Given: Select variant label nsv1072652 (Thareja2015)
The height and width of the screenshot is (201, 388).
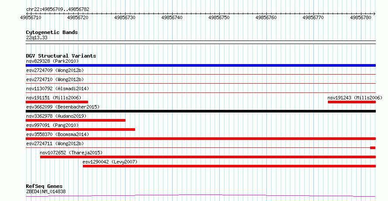Looking at the screenshot, I should pyautogui.click(x=71, y=153).
